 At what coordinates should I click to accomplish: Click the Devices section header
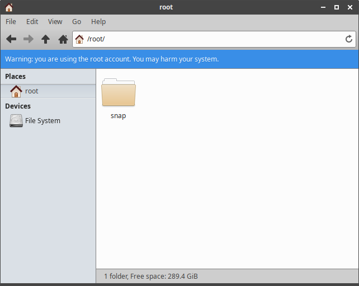18,106
